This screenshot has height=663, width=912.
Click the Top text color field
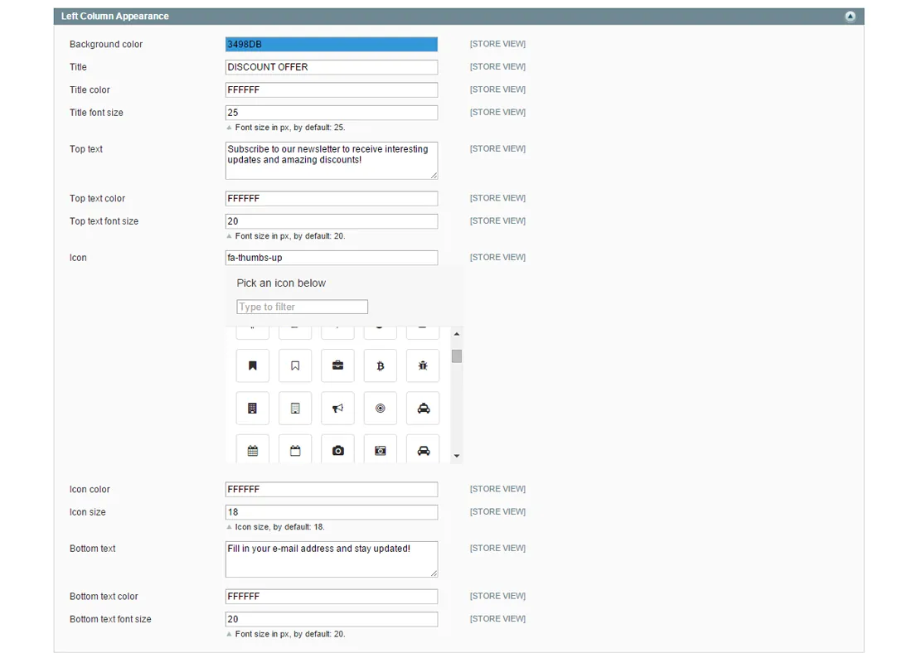click(x=332, y=198)
